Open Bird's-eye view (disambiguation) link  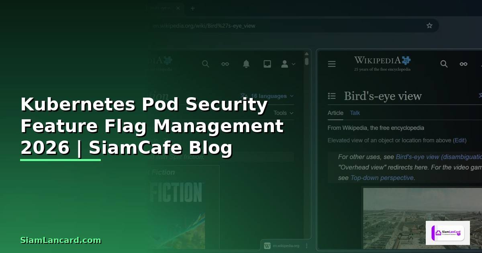439,157
